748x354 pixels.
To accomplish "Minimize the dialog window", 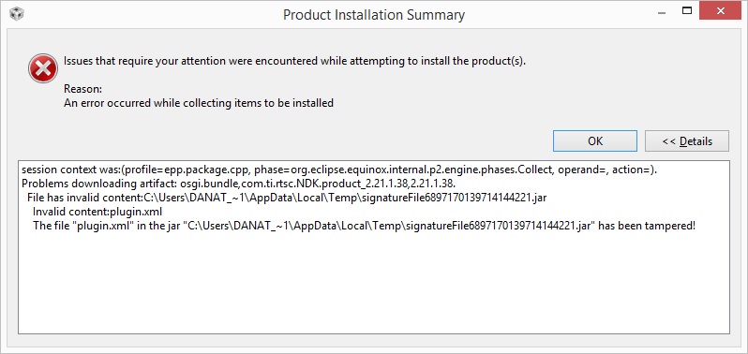I will (x=661, y=10).
